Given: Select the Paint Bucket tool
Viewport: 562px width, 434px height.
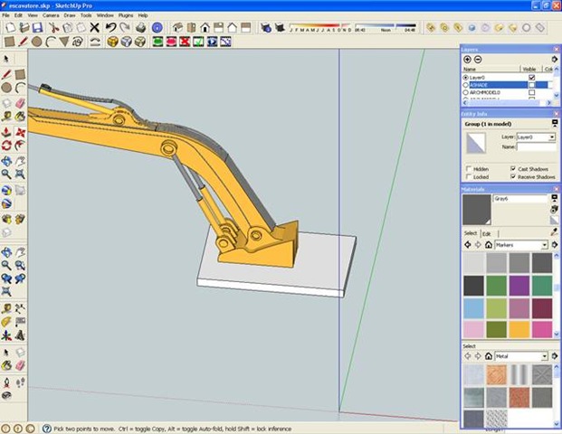Looking at the screenshot, I should [x=20, y=117].
